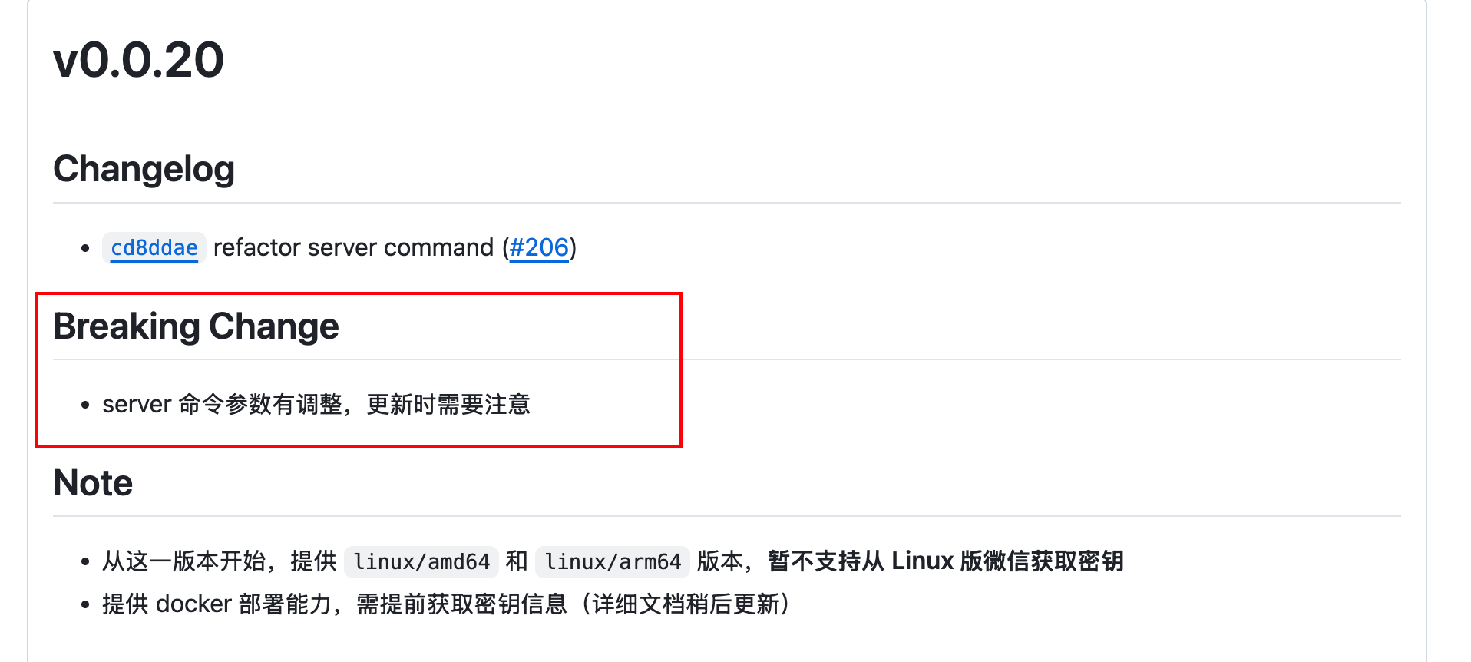This screenshot has width=1471, height=662.
Task: Click the Note section heading
Action: point(93,483)
